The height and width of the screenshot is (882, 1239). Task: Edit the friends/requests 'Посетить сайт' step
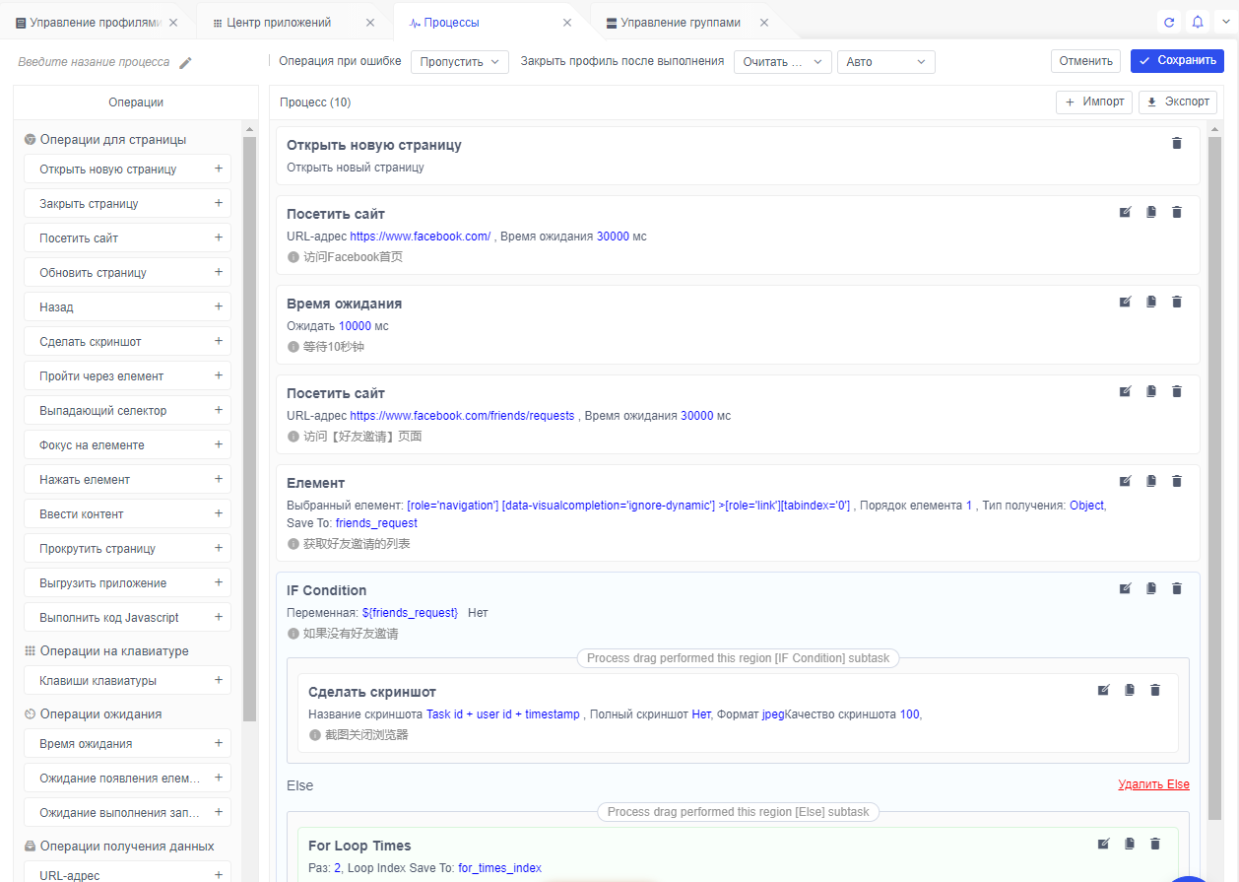[1125, 391]
